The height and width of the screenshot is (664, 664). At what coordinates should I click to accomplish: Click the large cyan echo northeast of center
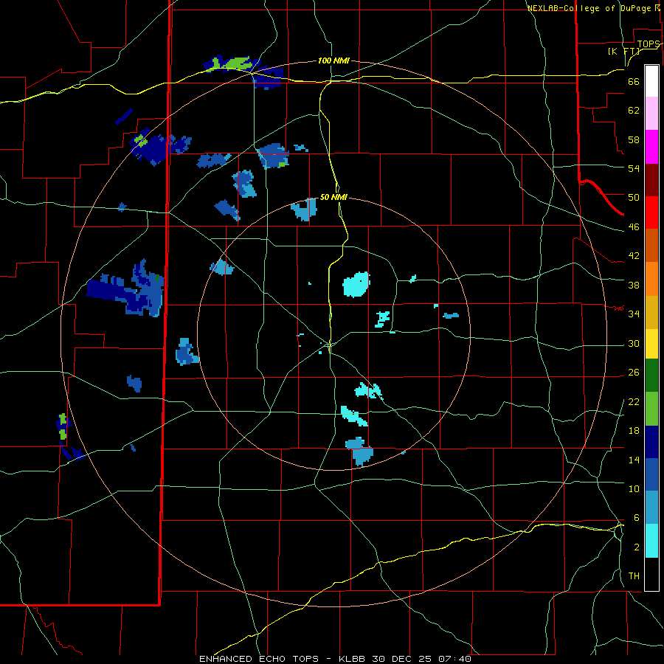click(x=356, y=284)
